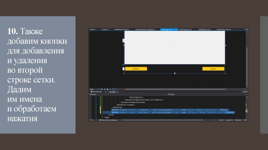Click the first grid row handle
268x150 pixels.
[124, 41]
